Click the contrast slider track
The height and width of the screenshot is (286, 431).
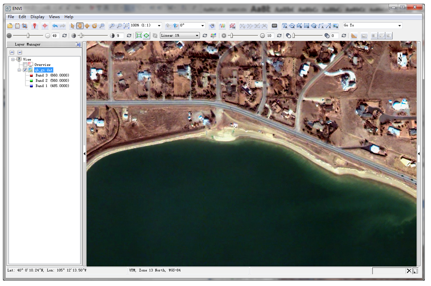[x=93, y=36]
